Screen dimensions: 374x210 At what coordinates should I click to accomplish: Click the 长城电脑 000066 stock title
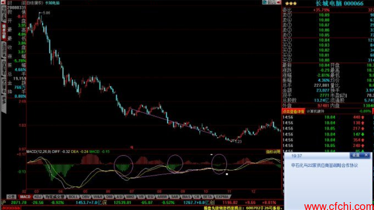tap(339, 4)
